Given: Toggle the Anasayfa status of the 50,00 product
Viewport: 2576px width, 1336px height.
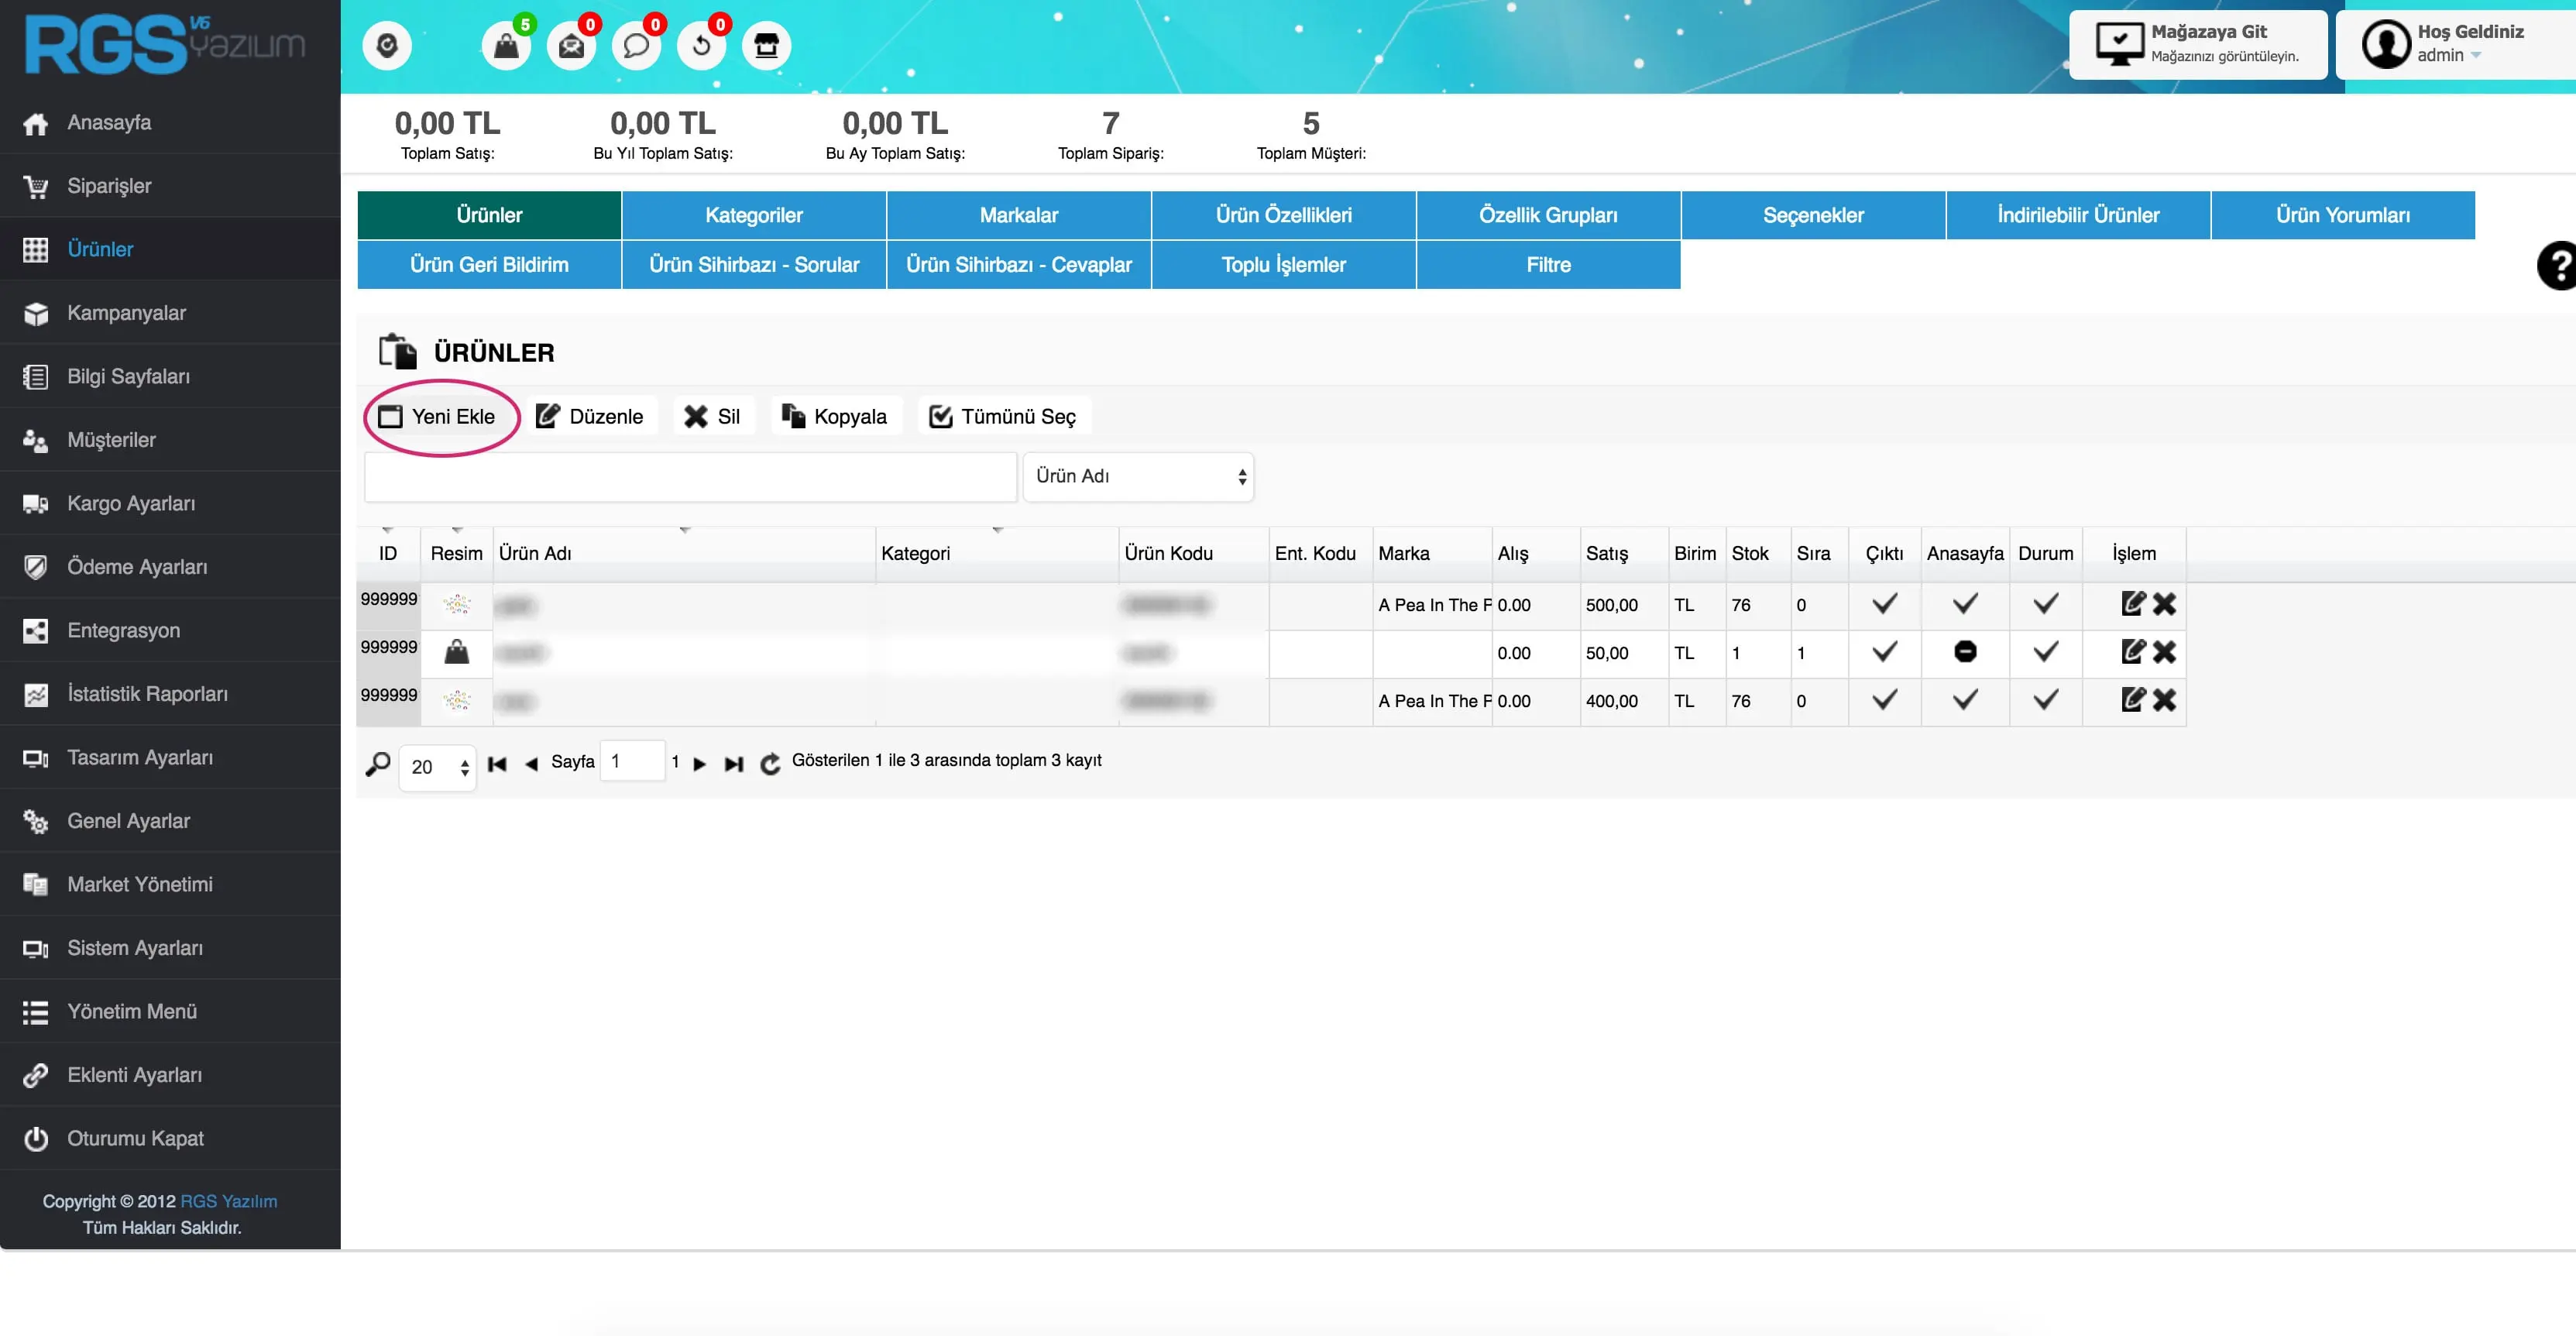Looking at the screenshot, I should pos(1965,652).
